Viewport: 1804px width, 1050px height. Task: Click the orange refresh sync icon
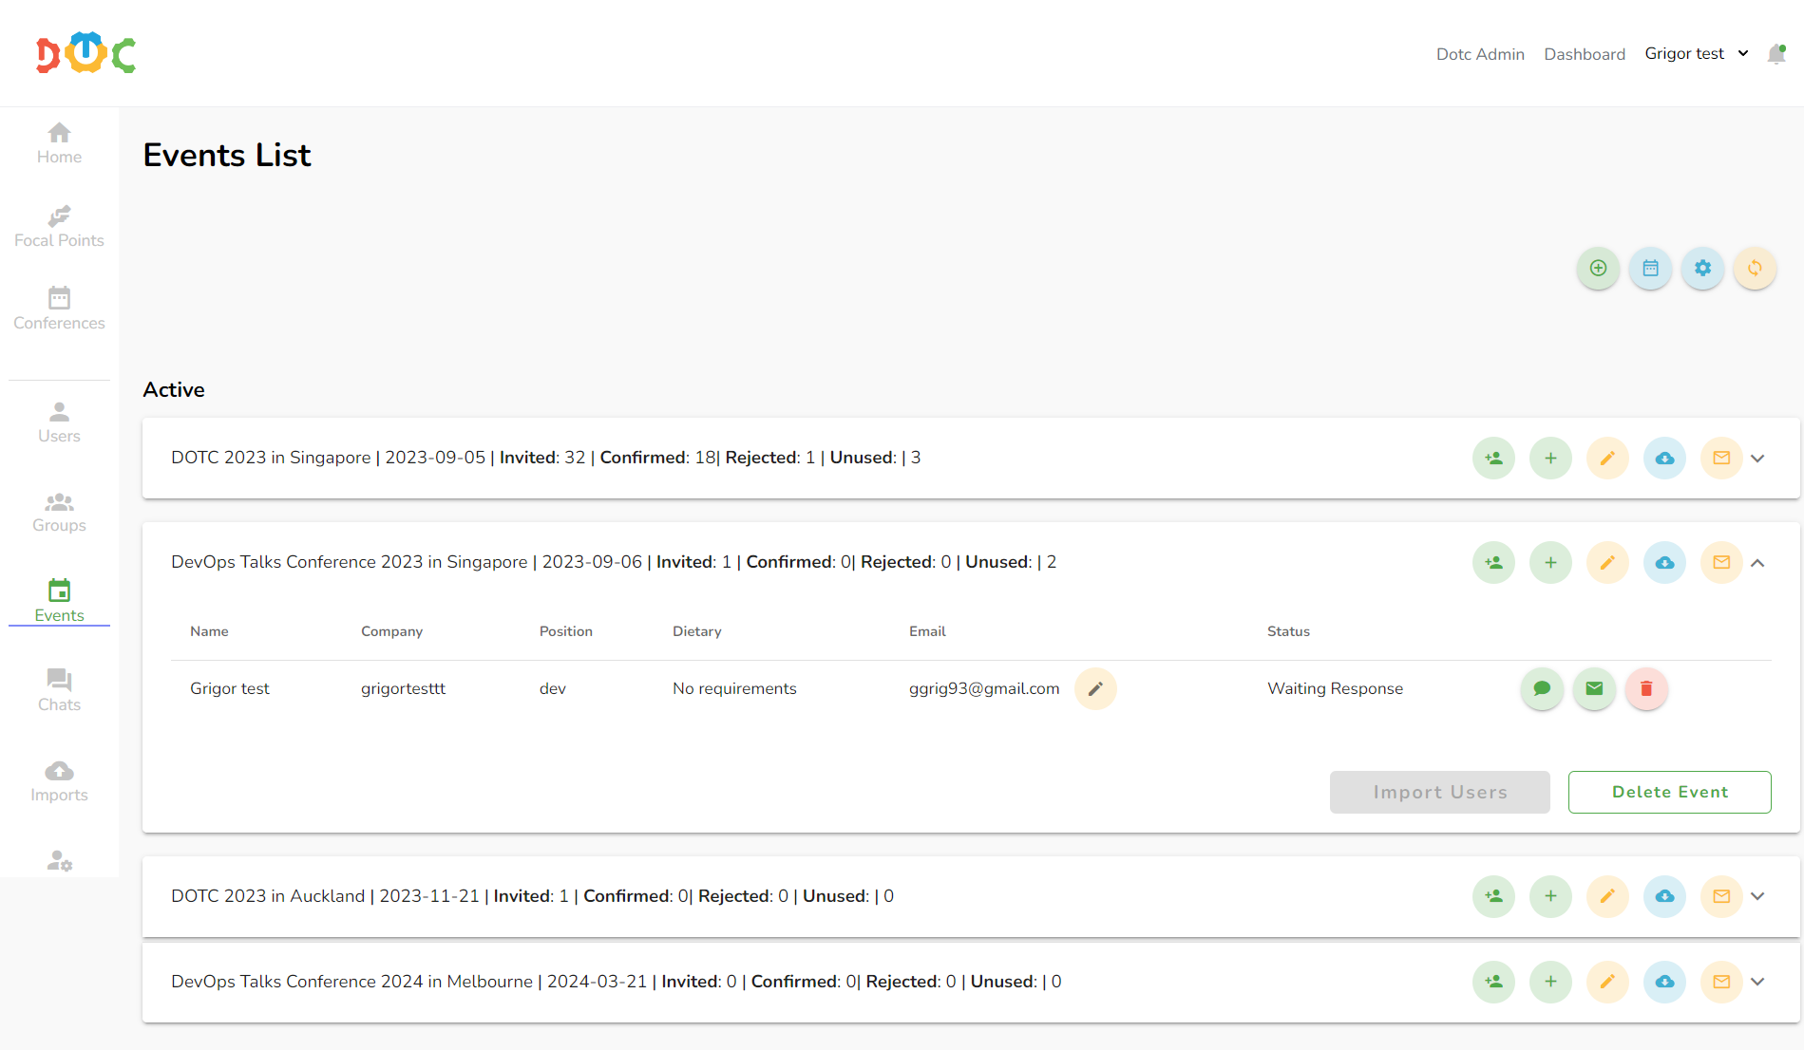click(1755, 269)
